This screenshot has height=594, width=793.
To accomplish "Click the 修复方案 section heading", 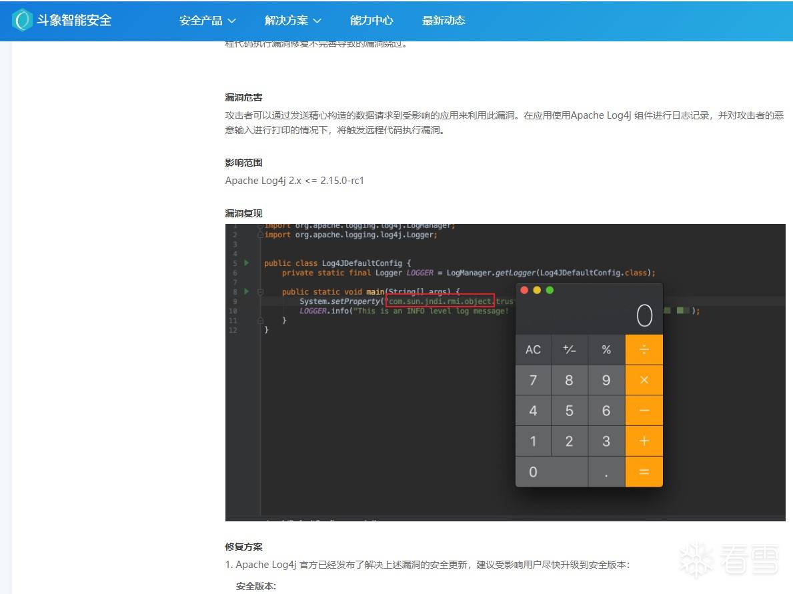I will (243, 547).
